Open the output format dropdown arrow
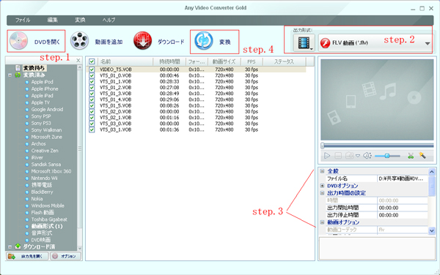Screen dimensions: 440x275 tap(428, 43)
